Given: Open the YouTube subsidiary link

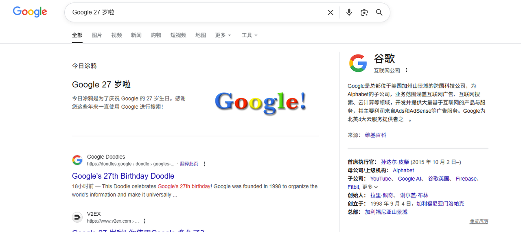Looking at the screenshot, I should [381, 179].
